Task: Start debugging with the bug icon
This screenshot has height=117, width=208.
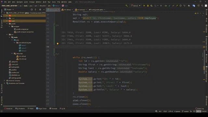Action: 148,6
